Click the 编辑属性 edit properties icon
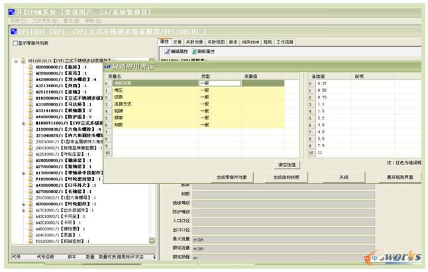428x272 pixels. click(x=166, y=51)
